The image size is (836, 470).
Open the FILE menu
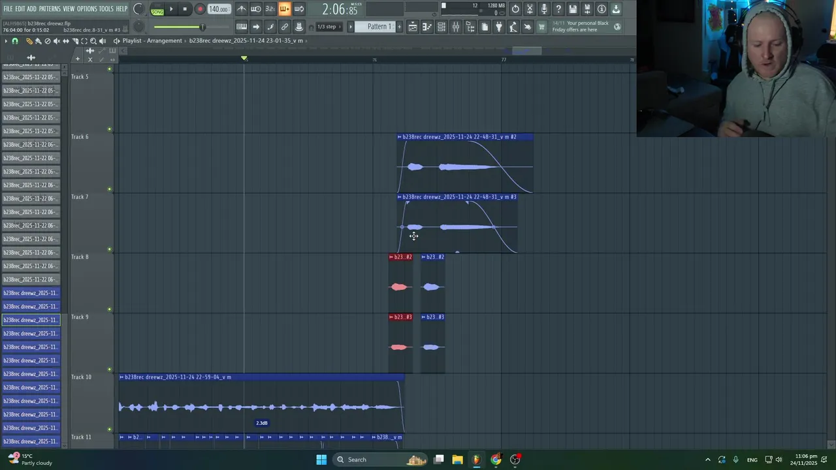(x=8, y=9)
